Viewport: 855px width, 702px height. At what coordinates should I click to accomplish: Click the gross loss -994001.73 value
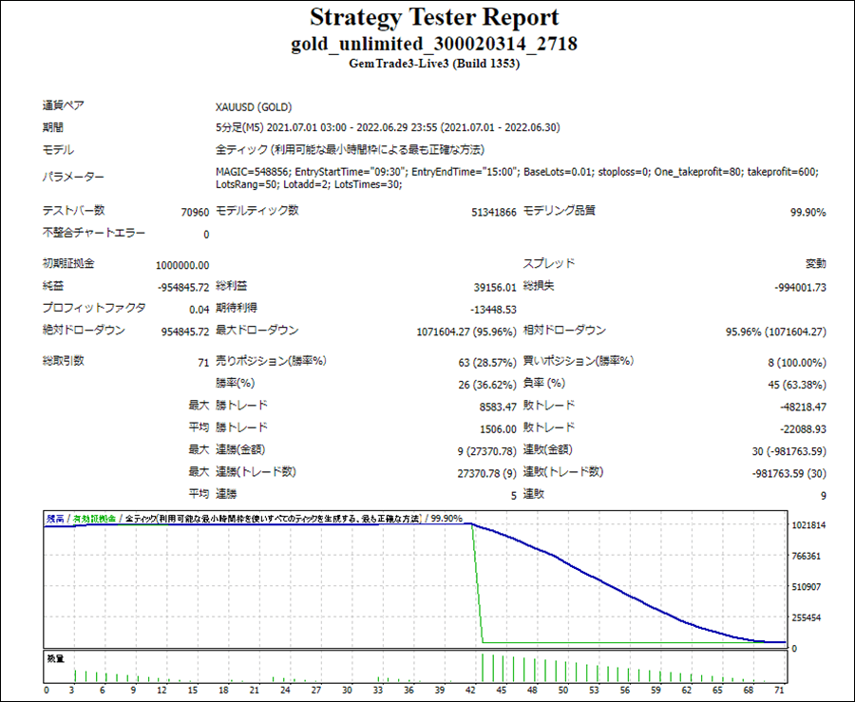[x=800, y=286]
